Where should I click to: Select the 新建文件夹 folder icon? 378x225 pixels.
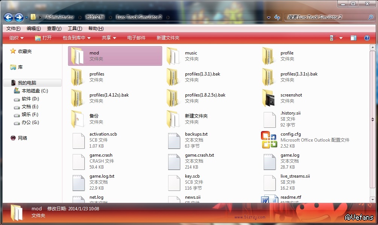point(173,119)
